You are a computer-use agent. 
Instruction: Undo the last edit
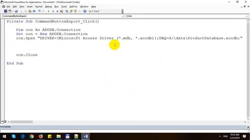click(x=39, y=11)
